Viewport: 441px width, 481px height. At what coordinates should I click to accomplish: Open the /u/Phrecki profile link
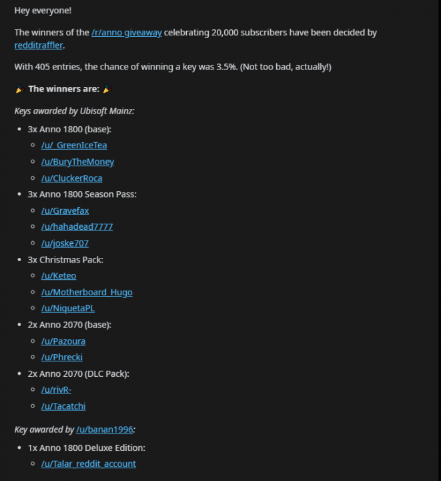(x=61, y=357)
